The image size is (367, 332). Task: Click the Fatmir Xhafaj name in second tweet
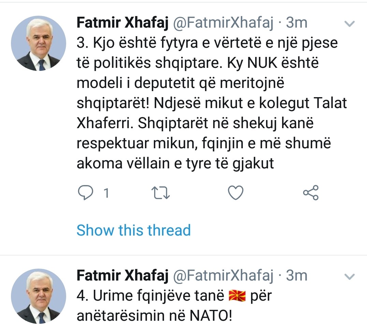[122, 276]
